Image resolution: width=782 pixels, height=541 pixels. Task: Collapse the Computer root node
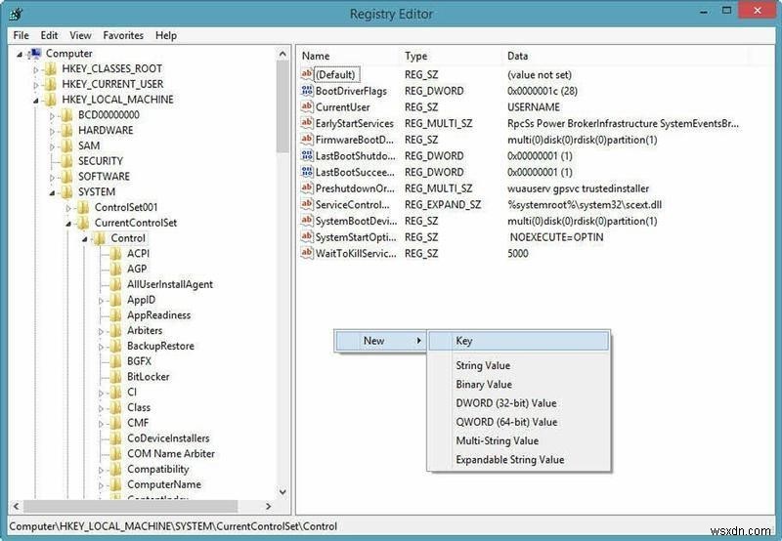coord(20,55)
